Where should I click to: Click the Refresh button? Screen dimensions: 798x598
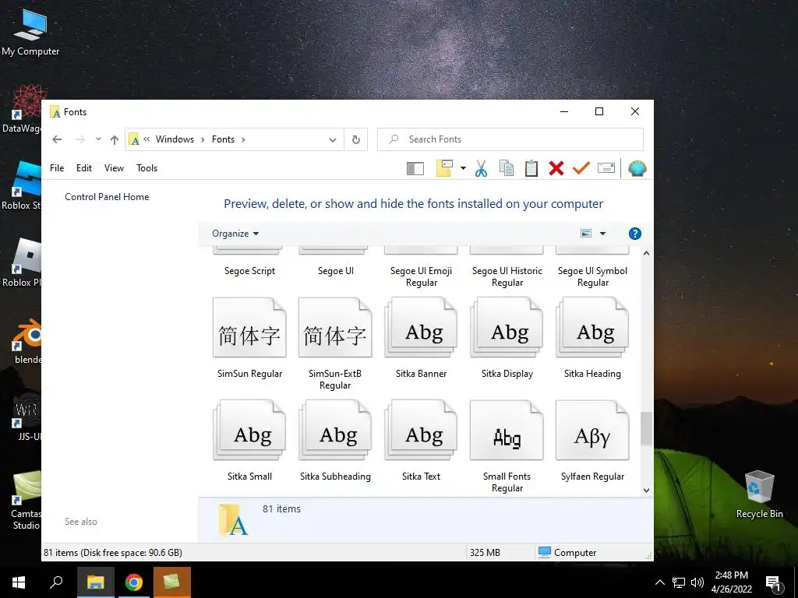pyautogui.click(x=355, y=139)
